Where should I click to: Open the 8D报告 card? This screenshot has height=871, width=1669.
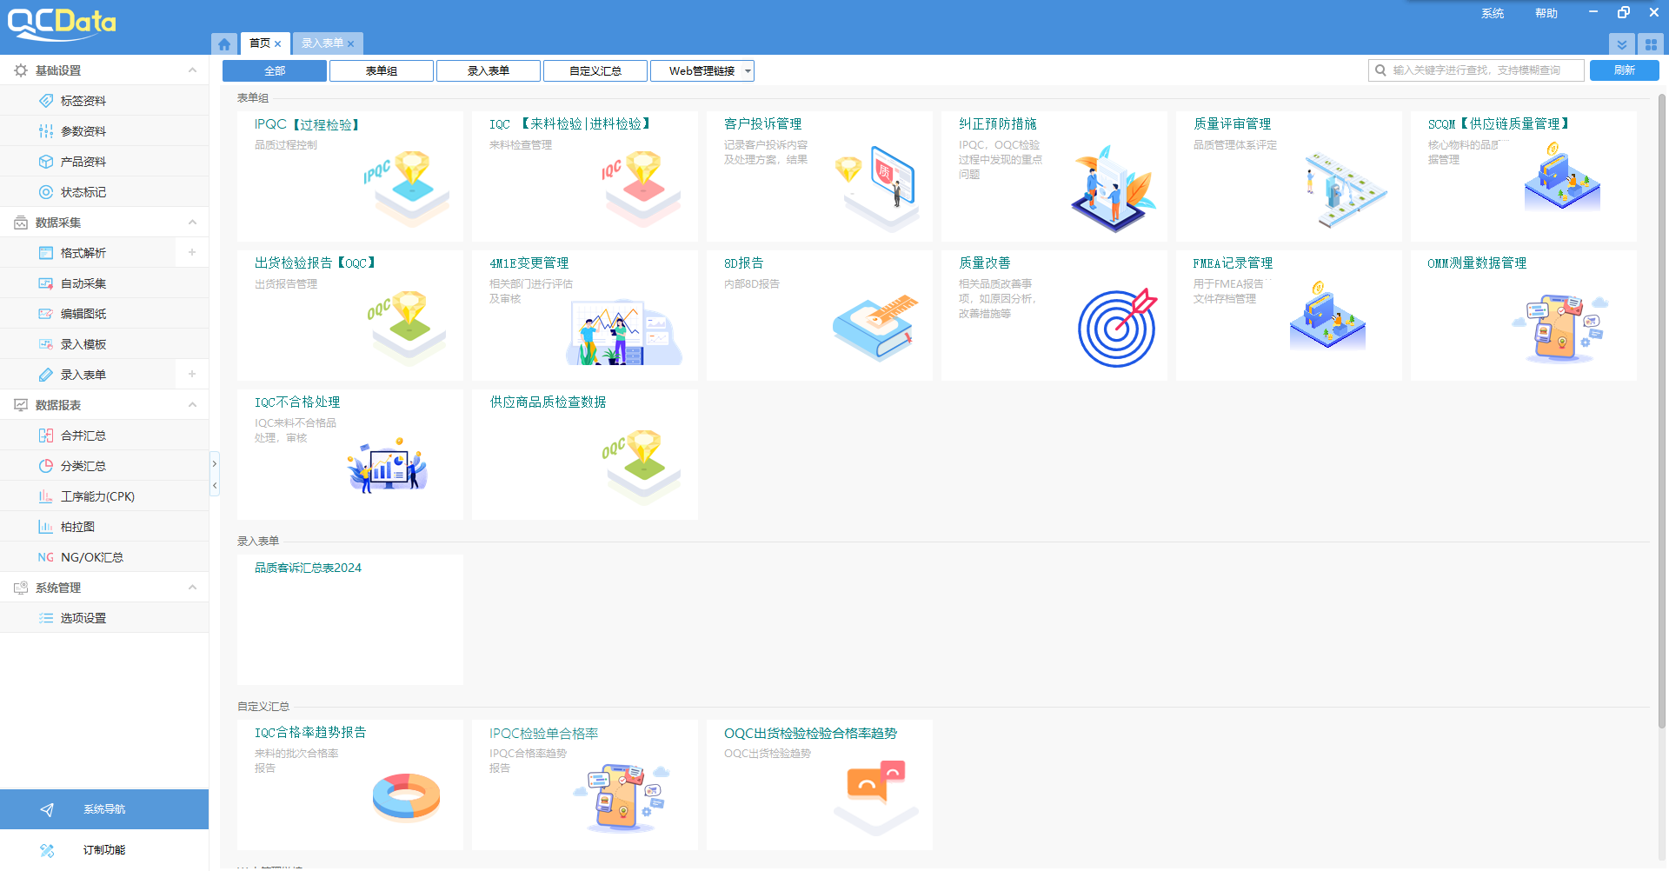[820, 316]
